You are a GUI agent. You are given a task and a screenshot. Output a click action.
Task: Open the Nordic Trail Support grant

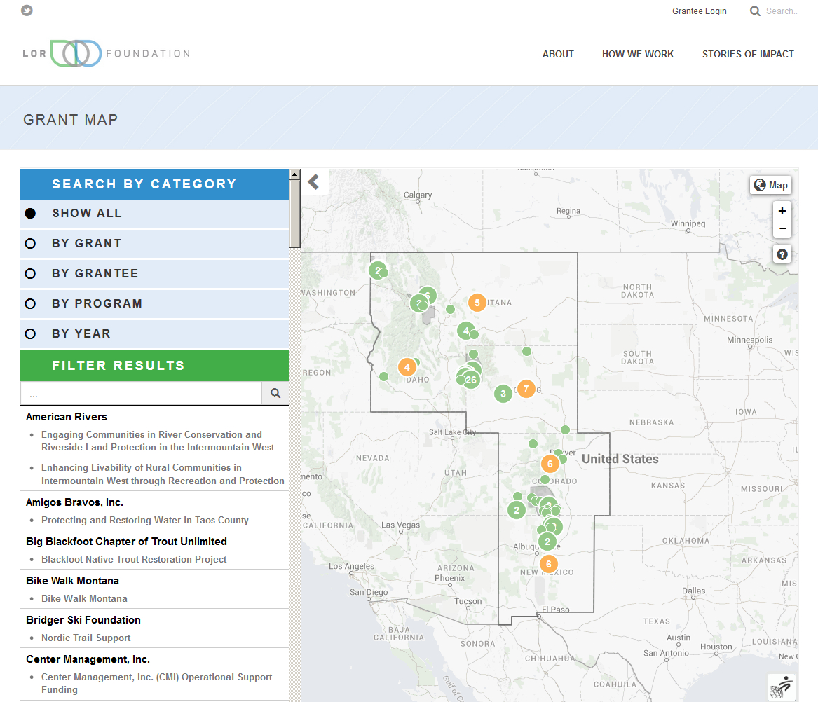(x=86, y=638)
